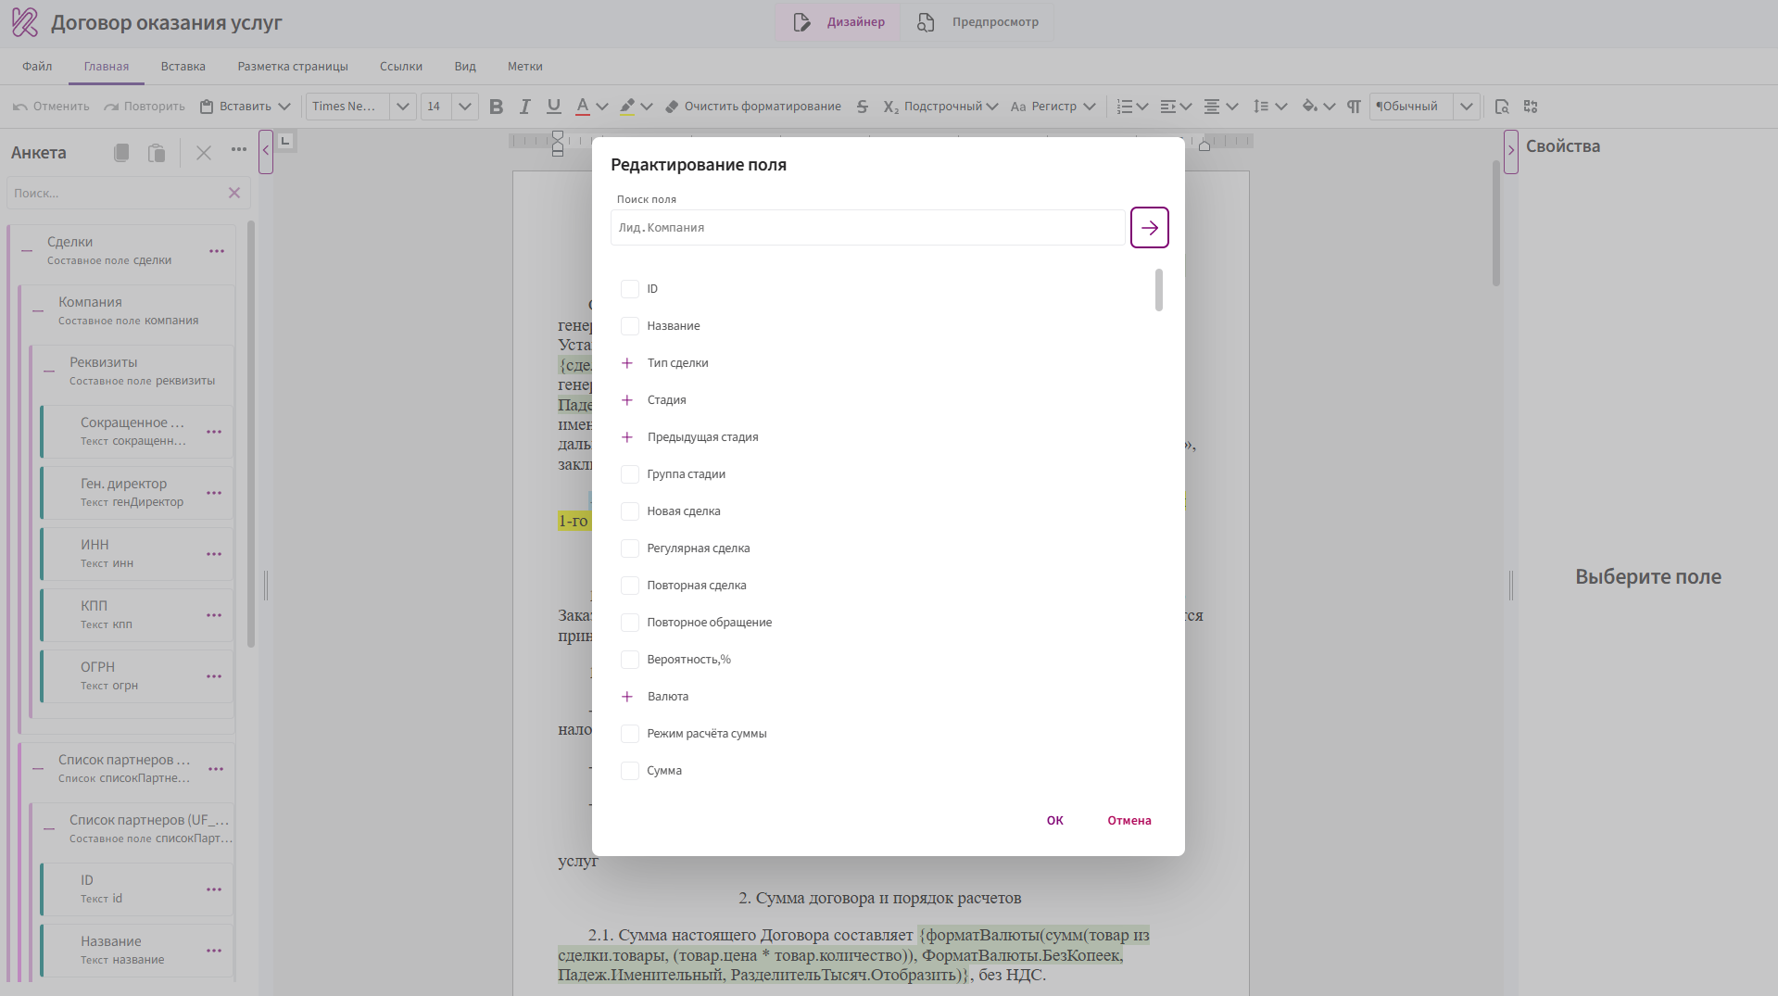The image size is (1778, 996).
Task: Apply strikethrough formatting icon
Action: tap(862, 107)
